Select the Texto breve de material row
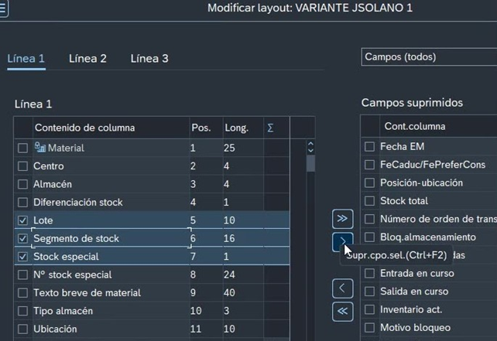 [x=87, y=293]
